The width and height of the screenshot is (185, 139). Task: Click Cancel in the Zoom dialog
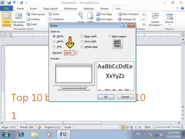click(125, 97)
